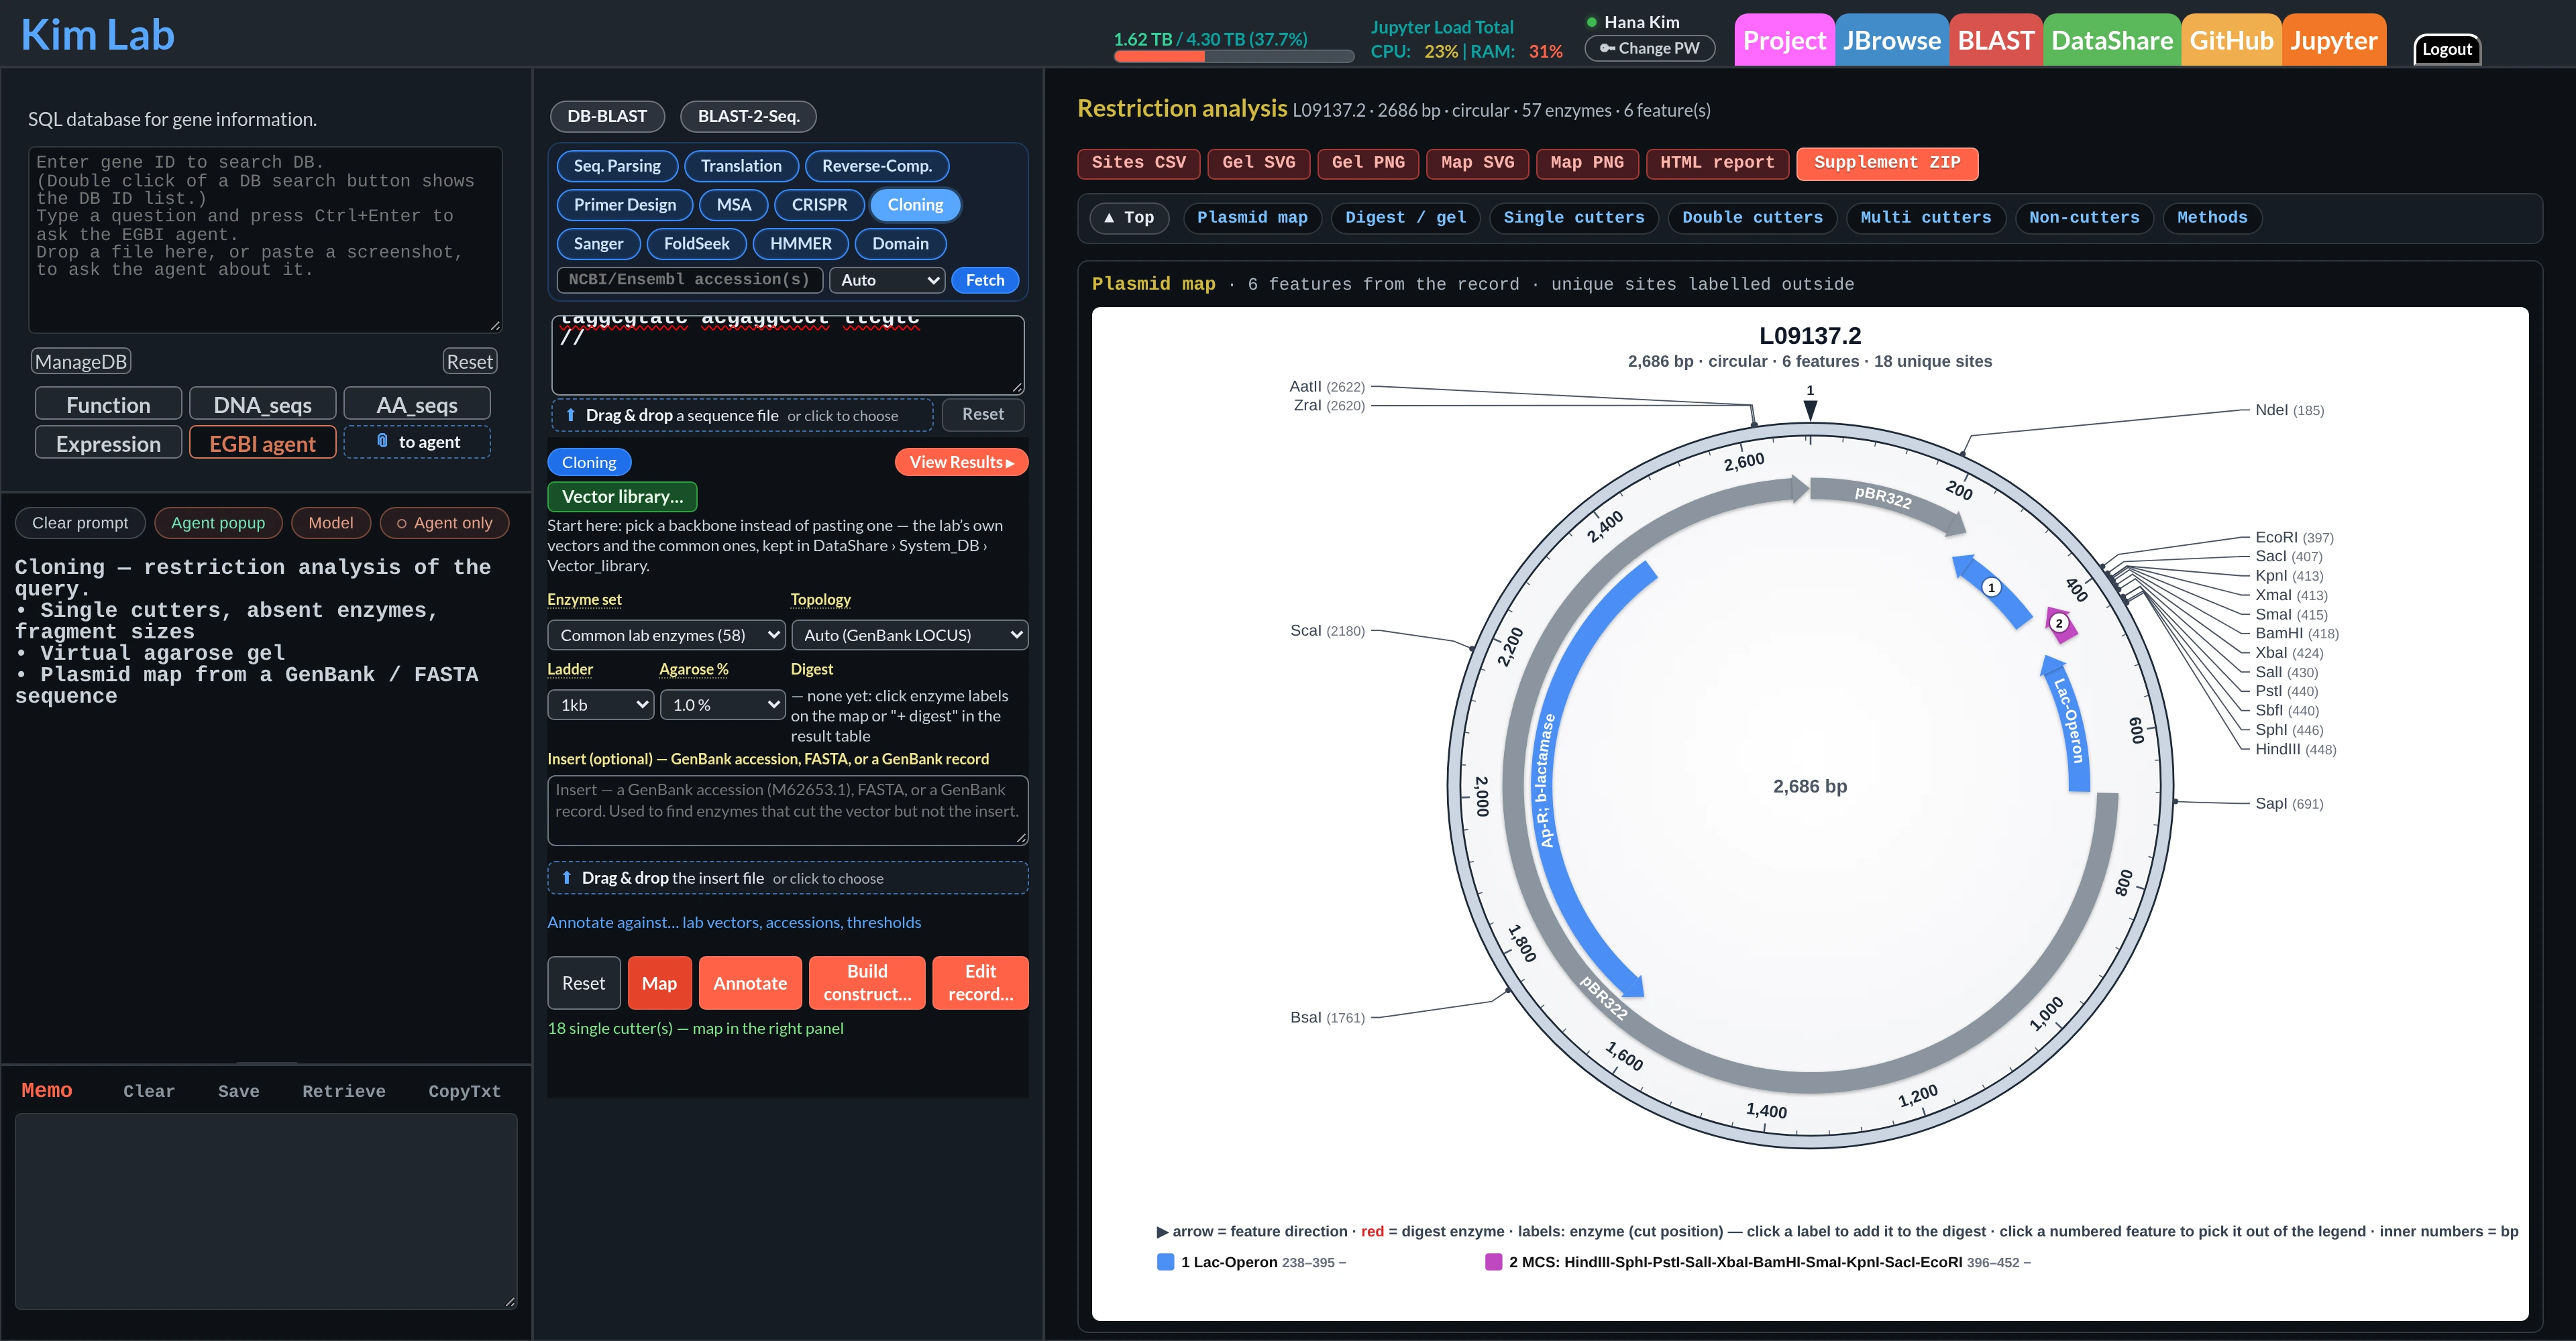Click the ManageDB button
The width and height of the screenshot is (2576, 1341).
[81, 361]
